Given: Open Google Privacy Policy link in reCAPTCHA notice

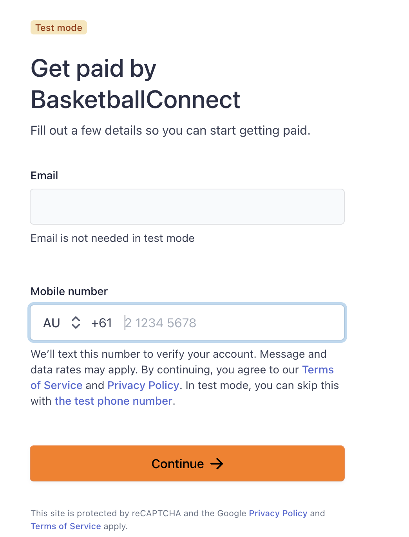Looking at the screenshot, I should coord(278,513).
